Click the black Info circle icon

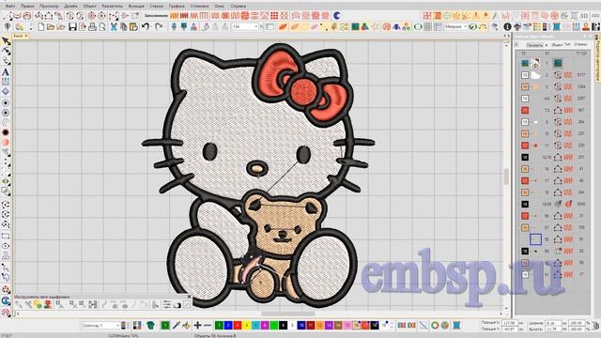[507, 27]
